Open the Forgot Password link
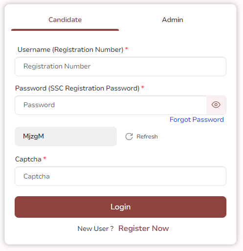The image size is (243, 251). [197, 119]
